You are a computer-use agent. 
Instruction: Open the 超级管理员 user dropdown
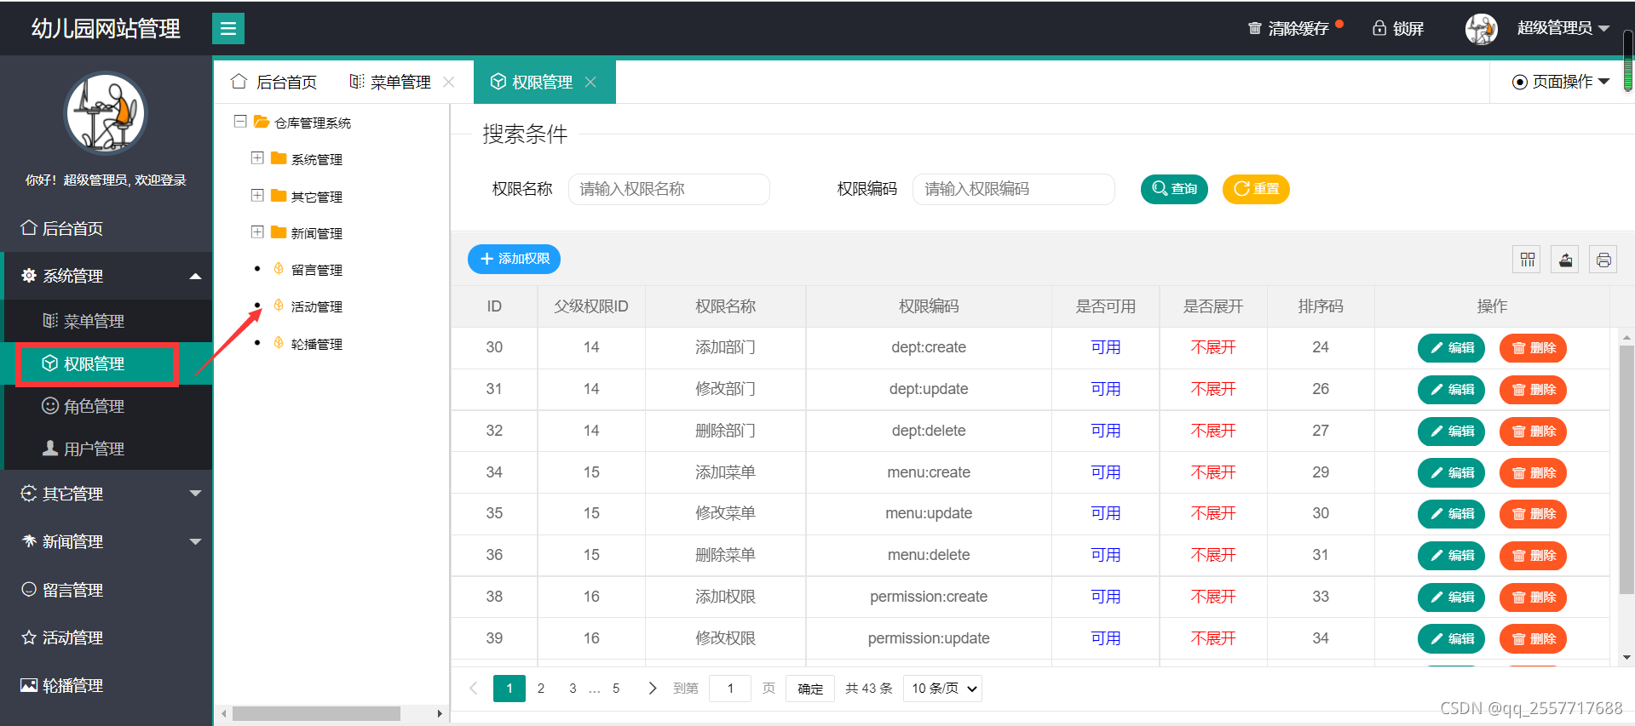1563,28
